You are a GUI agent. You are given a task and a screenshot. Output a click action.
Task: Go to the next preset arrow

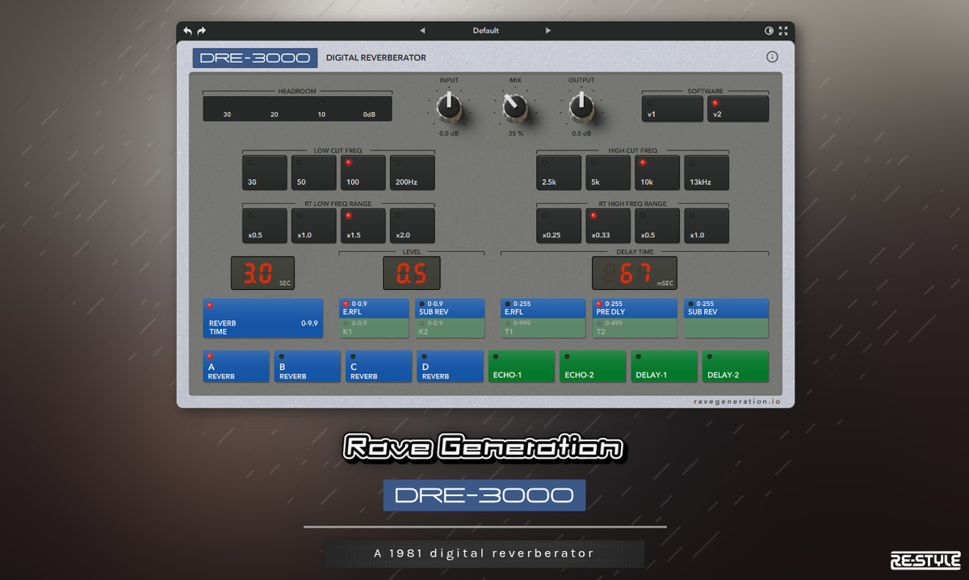(548, 31)
